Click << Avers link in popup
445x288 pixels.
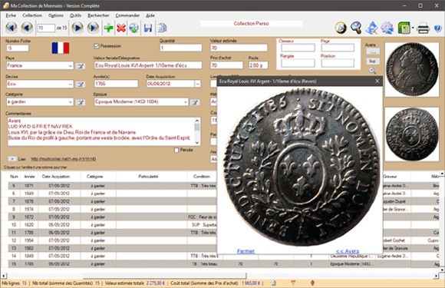(348, 251)
